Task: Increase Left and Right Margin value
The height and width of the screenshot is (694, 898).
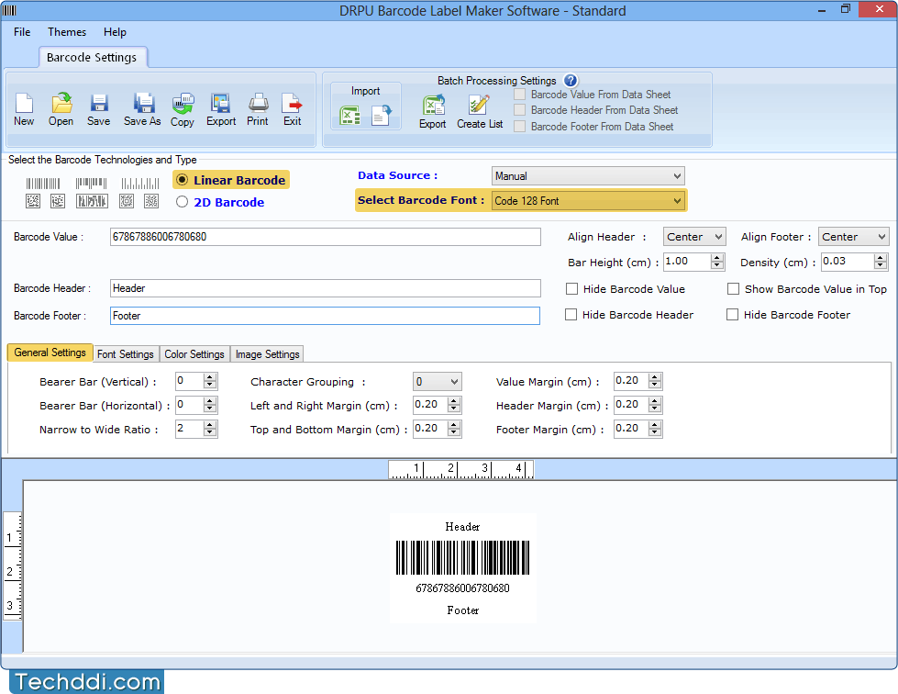Action: [454, 401]
